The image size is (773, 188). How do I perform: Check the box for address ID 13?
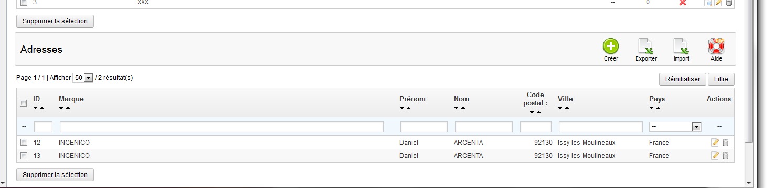24,156
